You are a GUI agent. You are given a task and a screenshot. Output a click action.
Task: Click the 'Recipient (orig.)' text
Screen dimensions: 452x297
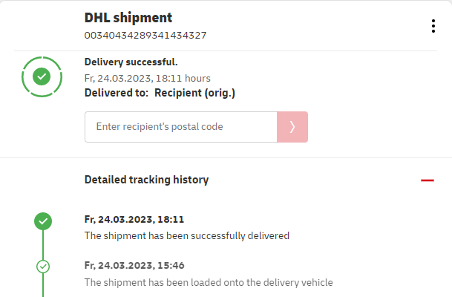tap(194, 93)
